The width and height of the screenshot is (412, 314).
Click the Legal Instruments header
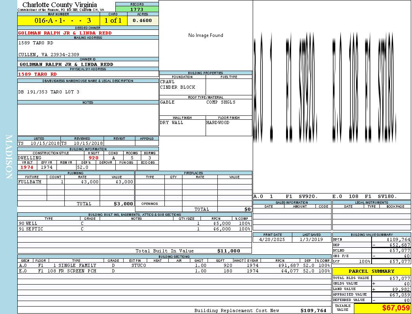372,202
